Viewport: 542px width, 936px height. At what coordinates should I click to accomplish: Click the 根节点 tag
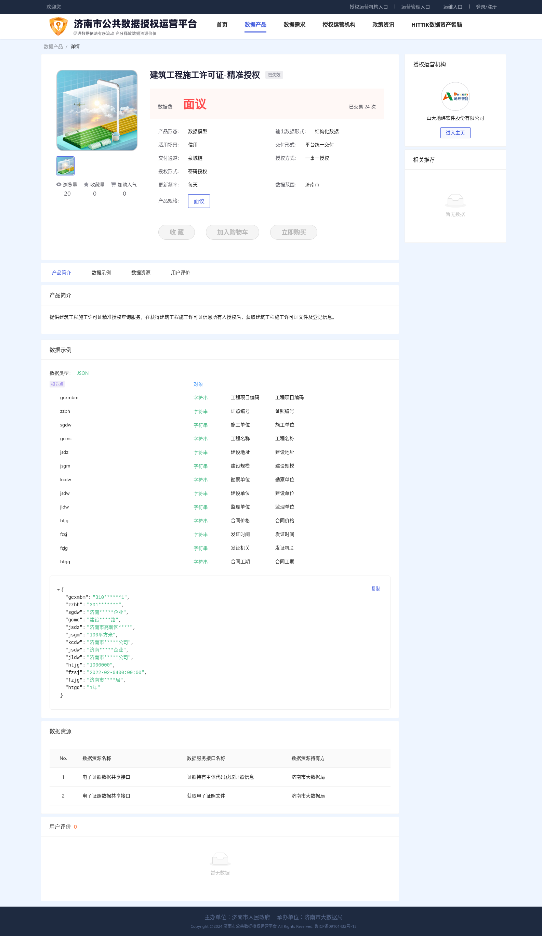click(x=57, y=384)
